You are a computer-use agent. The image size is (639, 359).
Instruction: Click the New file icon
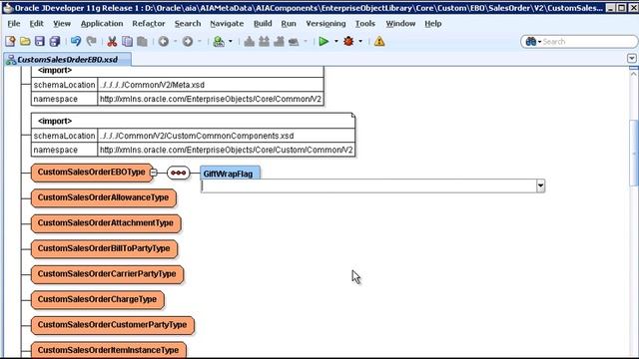(x=10, y=41)
